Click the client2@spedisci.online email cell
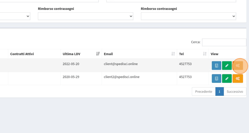This screenshot has height=133, width=249. pyautogui.click(x=122, y=77)
